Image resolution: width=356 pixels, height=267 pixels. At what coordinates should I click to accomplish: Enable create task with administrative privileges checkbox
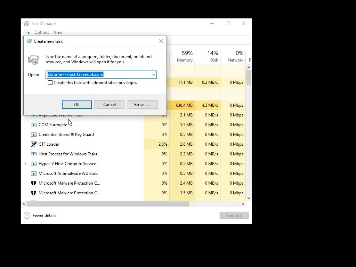[x=50, y=83]
